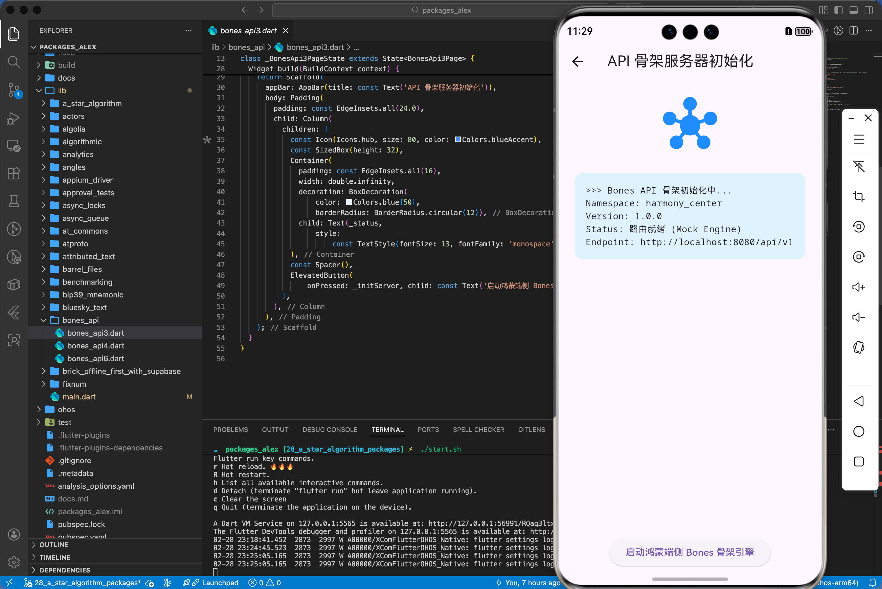Screen dimensions: 882x589
Task: Open the Search view in activity bar
Action: [x=14, y=62]
